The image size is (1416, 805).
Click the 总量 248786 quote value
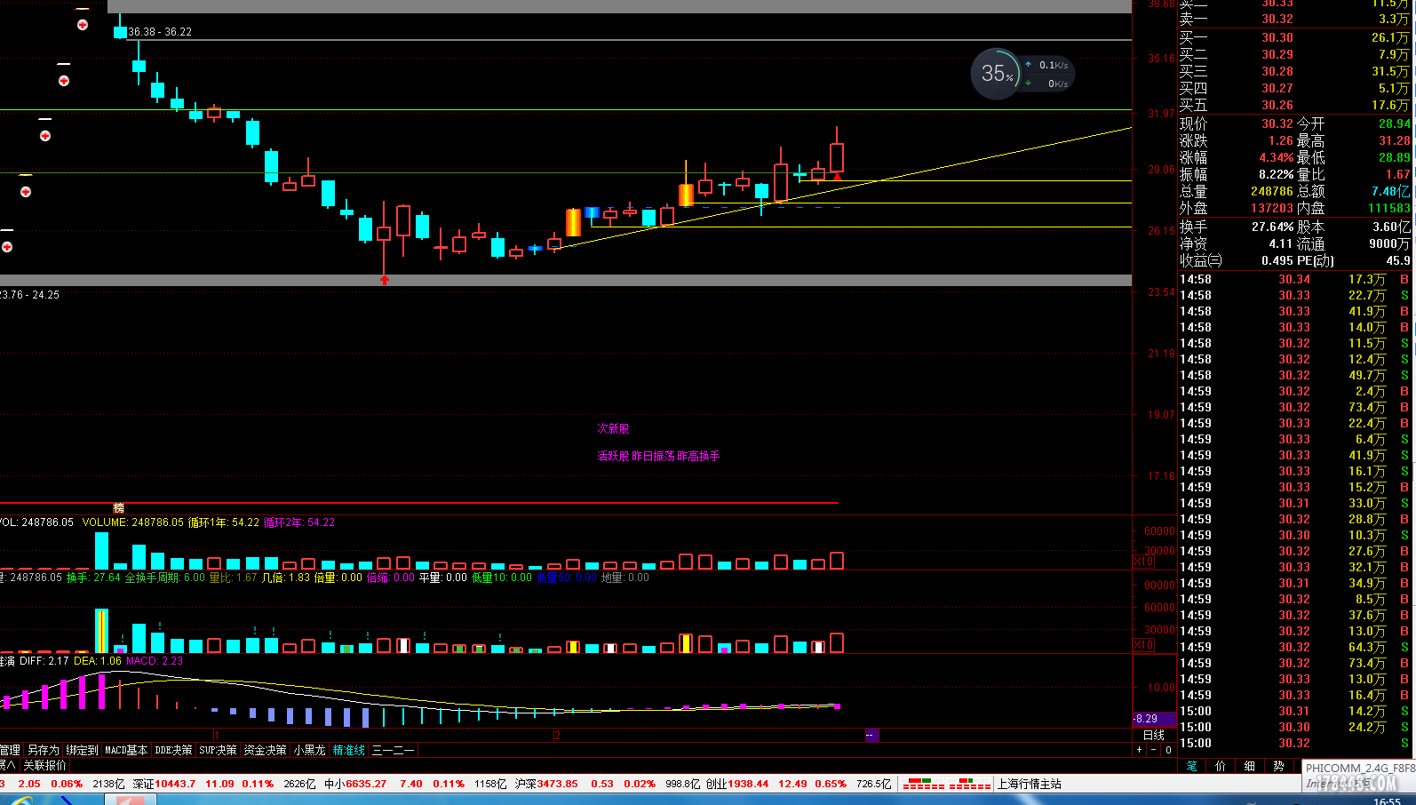(1272, 191)
